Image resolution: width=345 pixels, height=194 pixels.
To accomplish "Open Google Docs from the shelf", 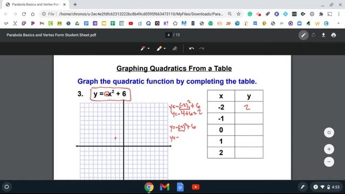I will 180,187.
